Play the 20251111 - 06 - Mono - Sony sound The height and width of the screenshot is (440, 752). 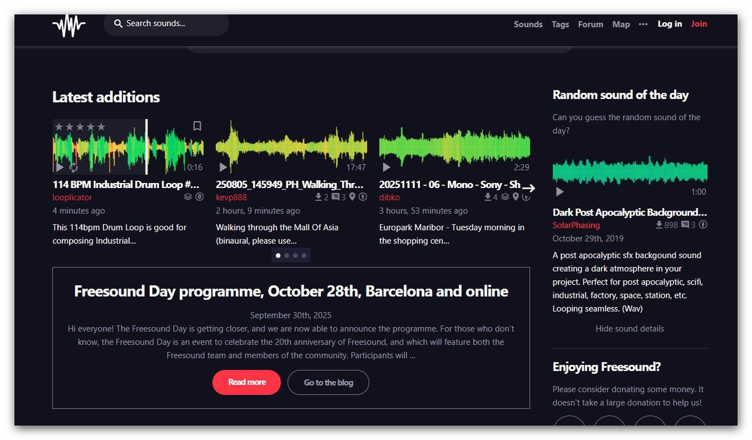(x=387, y=167)
